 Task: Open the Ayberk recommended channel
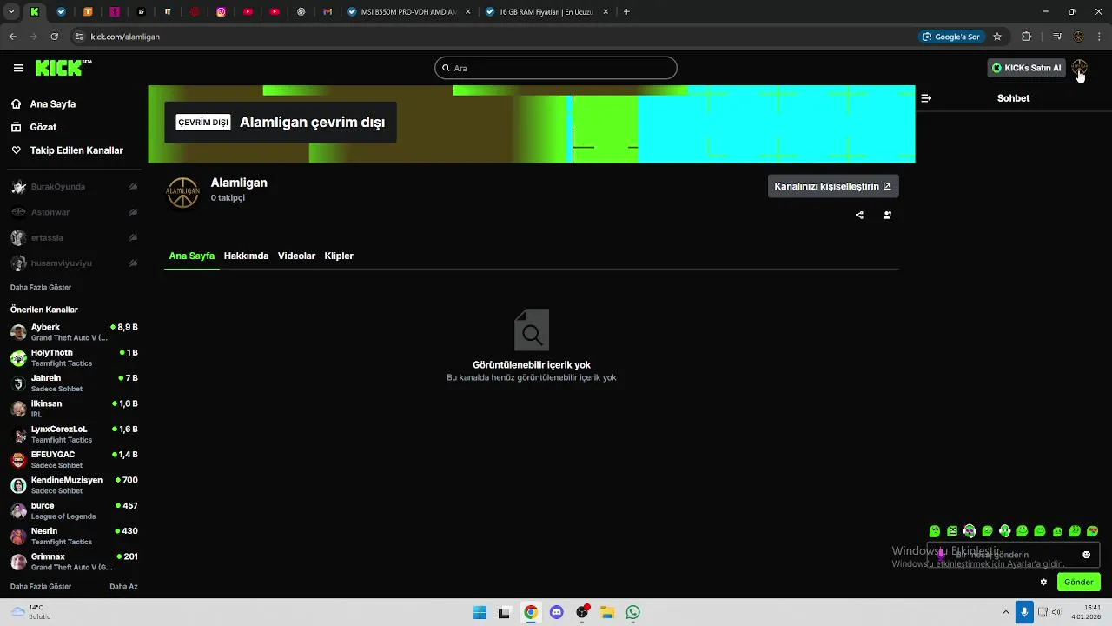(x=74, y=332)
